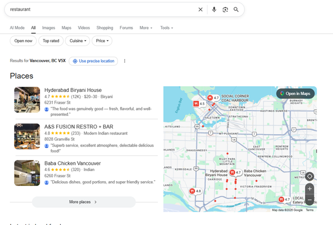
Task: Click Baba Chicken Vancouver label on map
Action: click(255, 173)
